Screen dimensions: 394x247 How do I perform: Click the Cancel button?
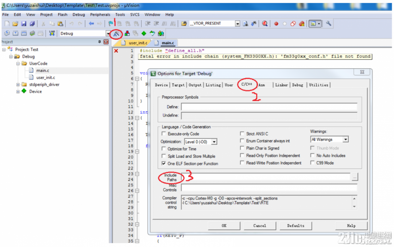260,226
